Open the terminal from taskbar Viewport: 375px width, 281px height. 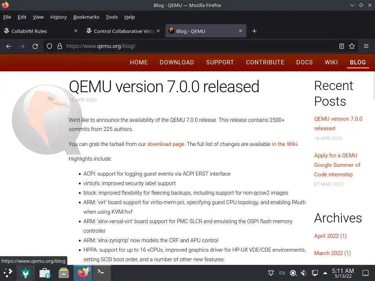[x=101, y=273]
